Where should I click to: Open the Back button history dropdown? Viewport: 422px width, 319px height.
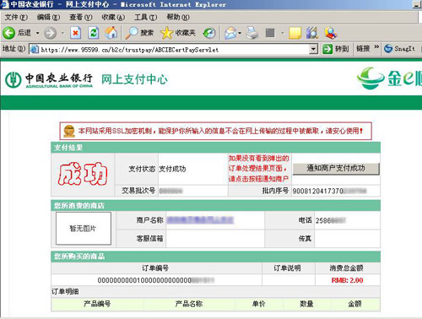click(x=38, y=33)
